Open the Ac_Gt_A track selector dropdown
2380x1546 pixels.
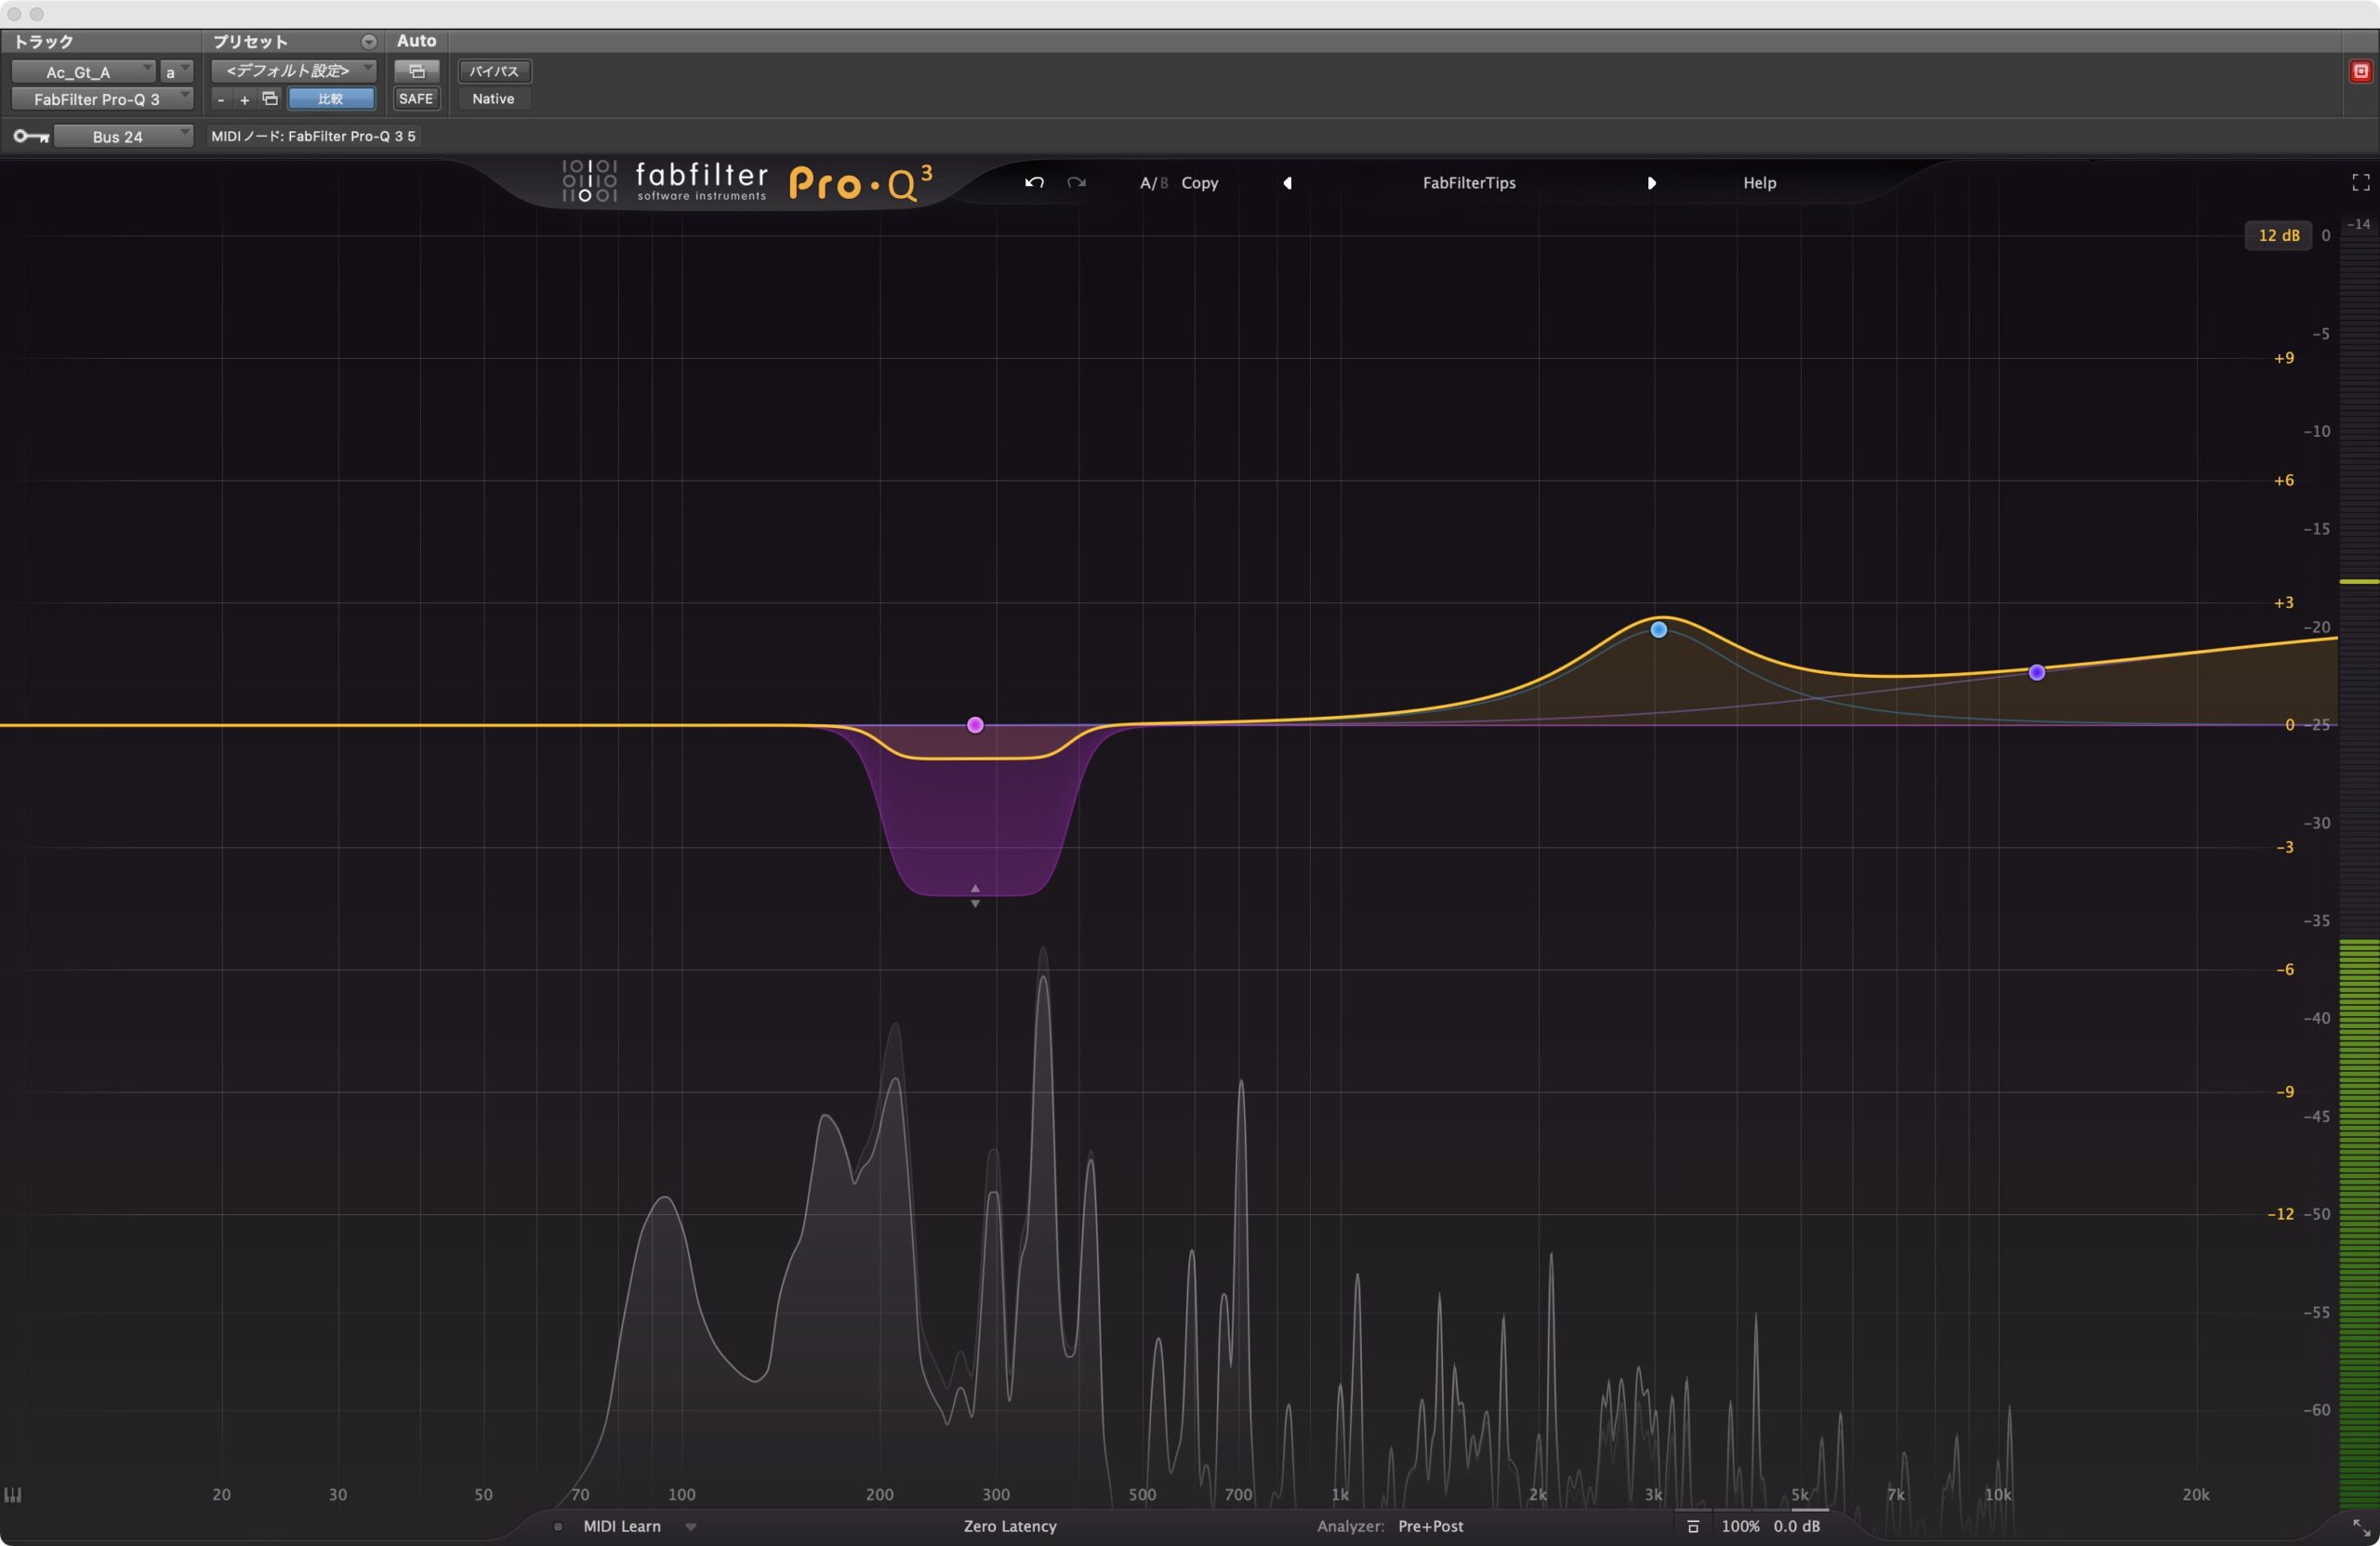click(83, 72)
